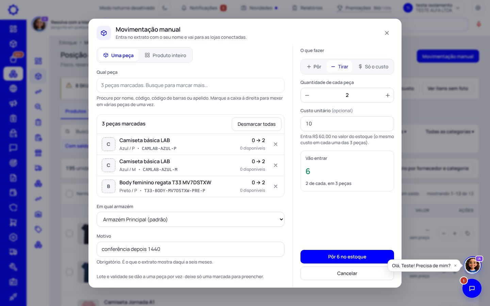Image resolution: width=490 pixels, height=306 pixels.
Task: Choose the Pôr operation option
Action: click(314, 67)
